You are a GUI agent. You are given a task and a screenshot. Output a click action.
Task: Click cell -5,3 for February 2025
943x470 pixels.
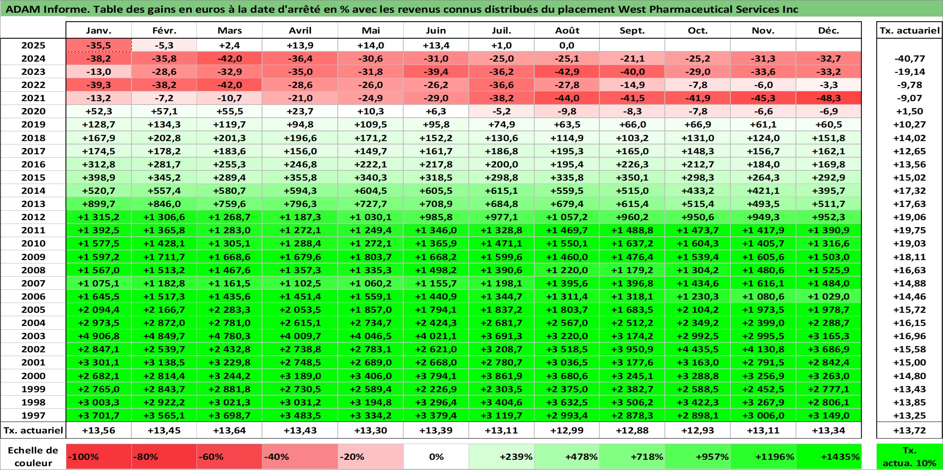[164, 45]
